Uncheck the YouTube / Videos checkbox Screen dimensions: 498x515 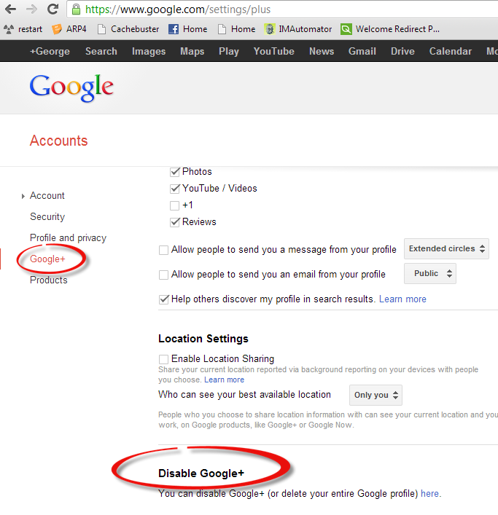point(174,189)
